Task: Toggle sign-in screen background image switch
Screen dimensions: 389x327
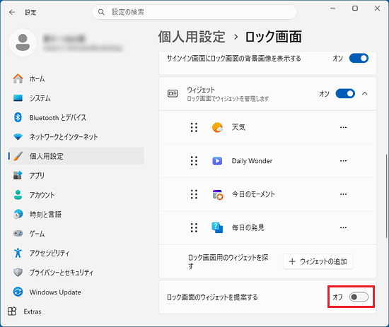Action: pyautogui.click(x=359, y=59)
